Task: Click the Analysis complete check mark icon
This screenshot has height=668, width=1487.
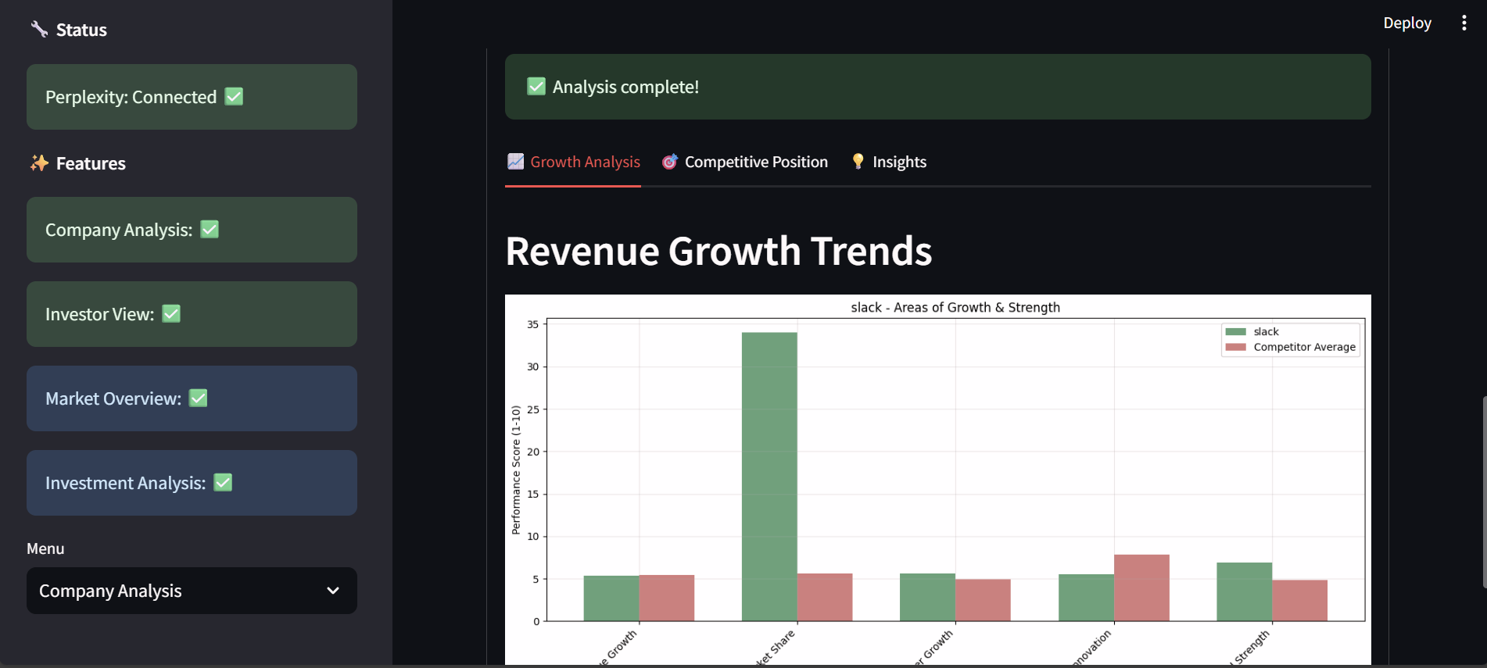Action: (x=536, y=86)
